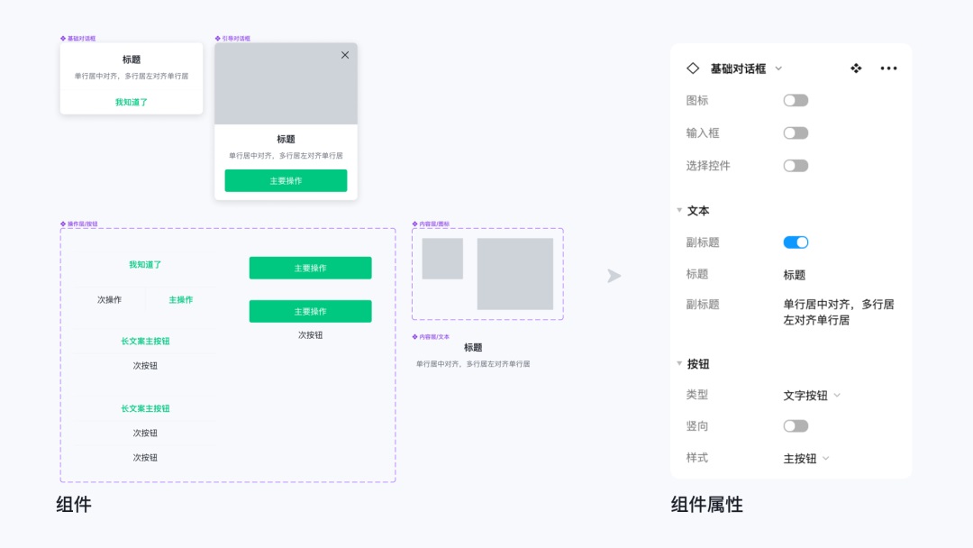Select the 内容层/文本 component label

point(434,337)
